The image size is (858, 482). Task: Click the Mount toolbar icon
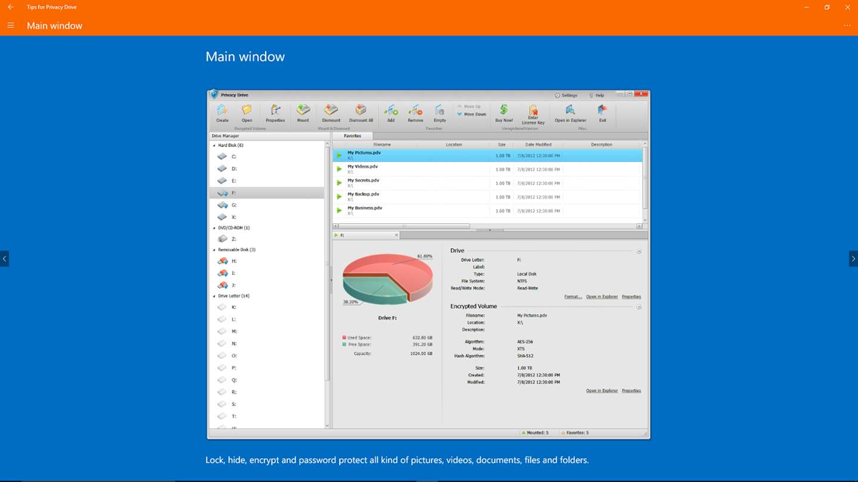tap(303, 114)
